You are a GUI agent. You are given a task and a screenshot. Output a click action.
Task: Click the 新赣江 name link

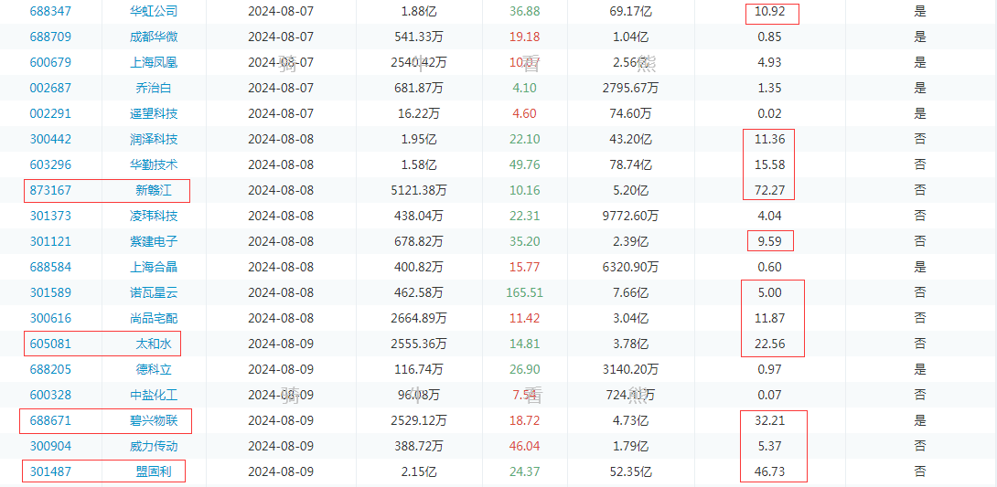[x=154, y=190]
